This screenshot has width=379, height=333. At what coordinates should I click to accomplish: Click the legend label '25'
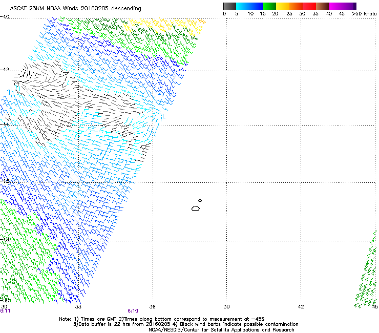(x=289, y=14)
